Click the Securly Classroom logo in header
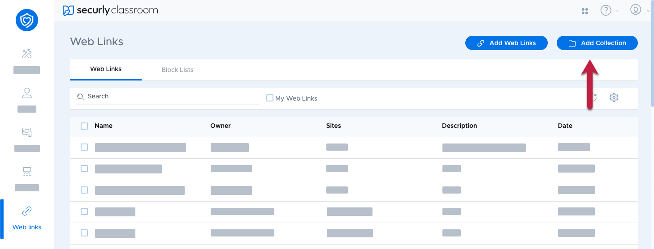Viewport: 654px width, 249px height. pyautogui.click(x=110, y=10)
